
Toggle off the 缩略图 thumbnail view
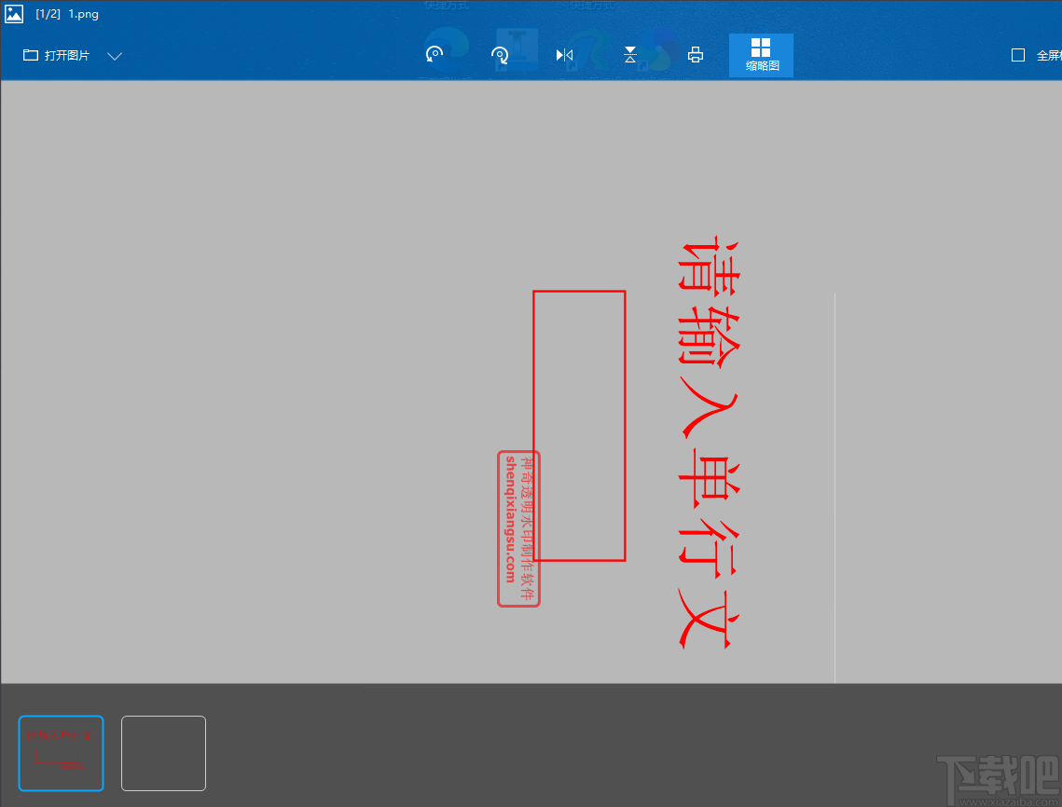tap(760, 55)
